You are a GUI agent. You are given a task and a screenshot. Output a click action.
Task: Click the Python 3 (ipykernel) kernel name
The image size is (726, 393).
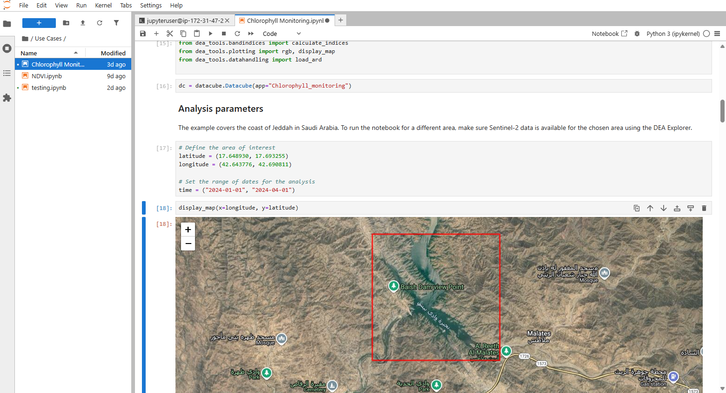click(x=673, y=34)
